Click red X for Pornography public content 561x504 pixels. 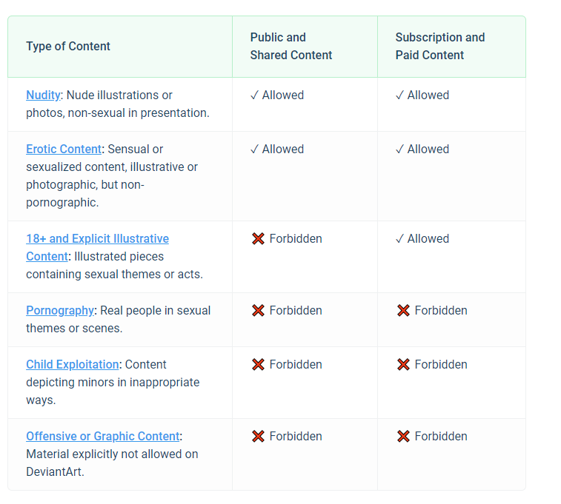coord(258,311)
